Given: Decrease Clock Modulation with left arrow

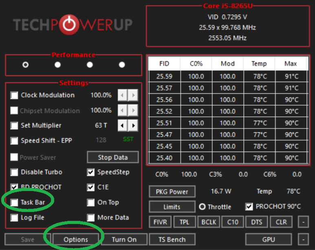Looking at the screenshot, I should [122, 95].
